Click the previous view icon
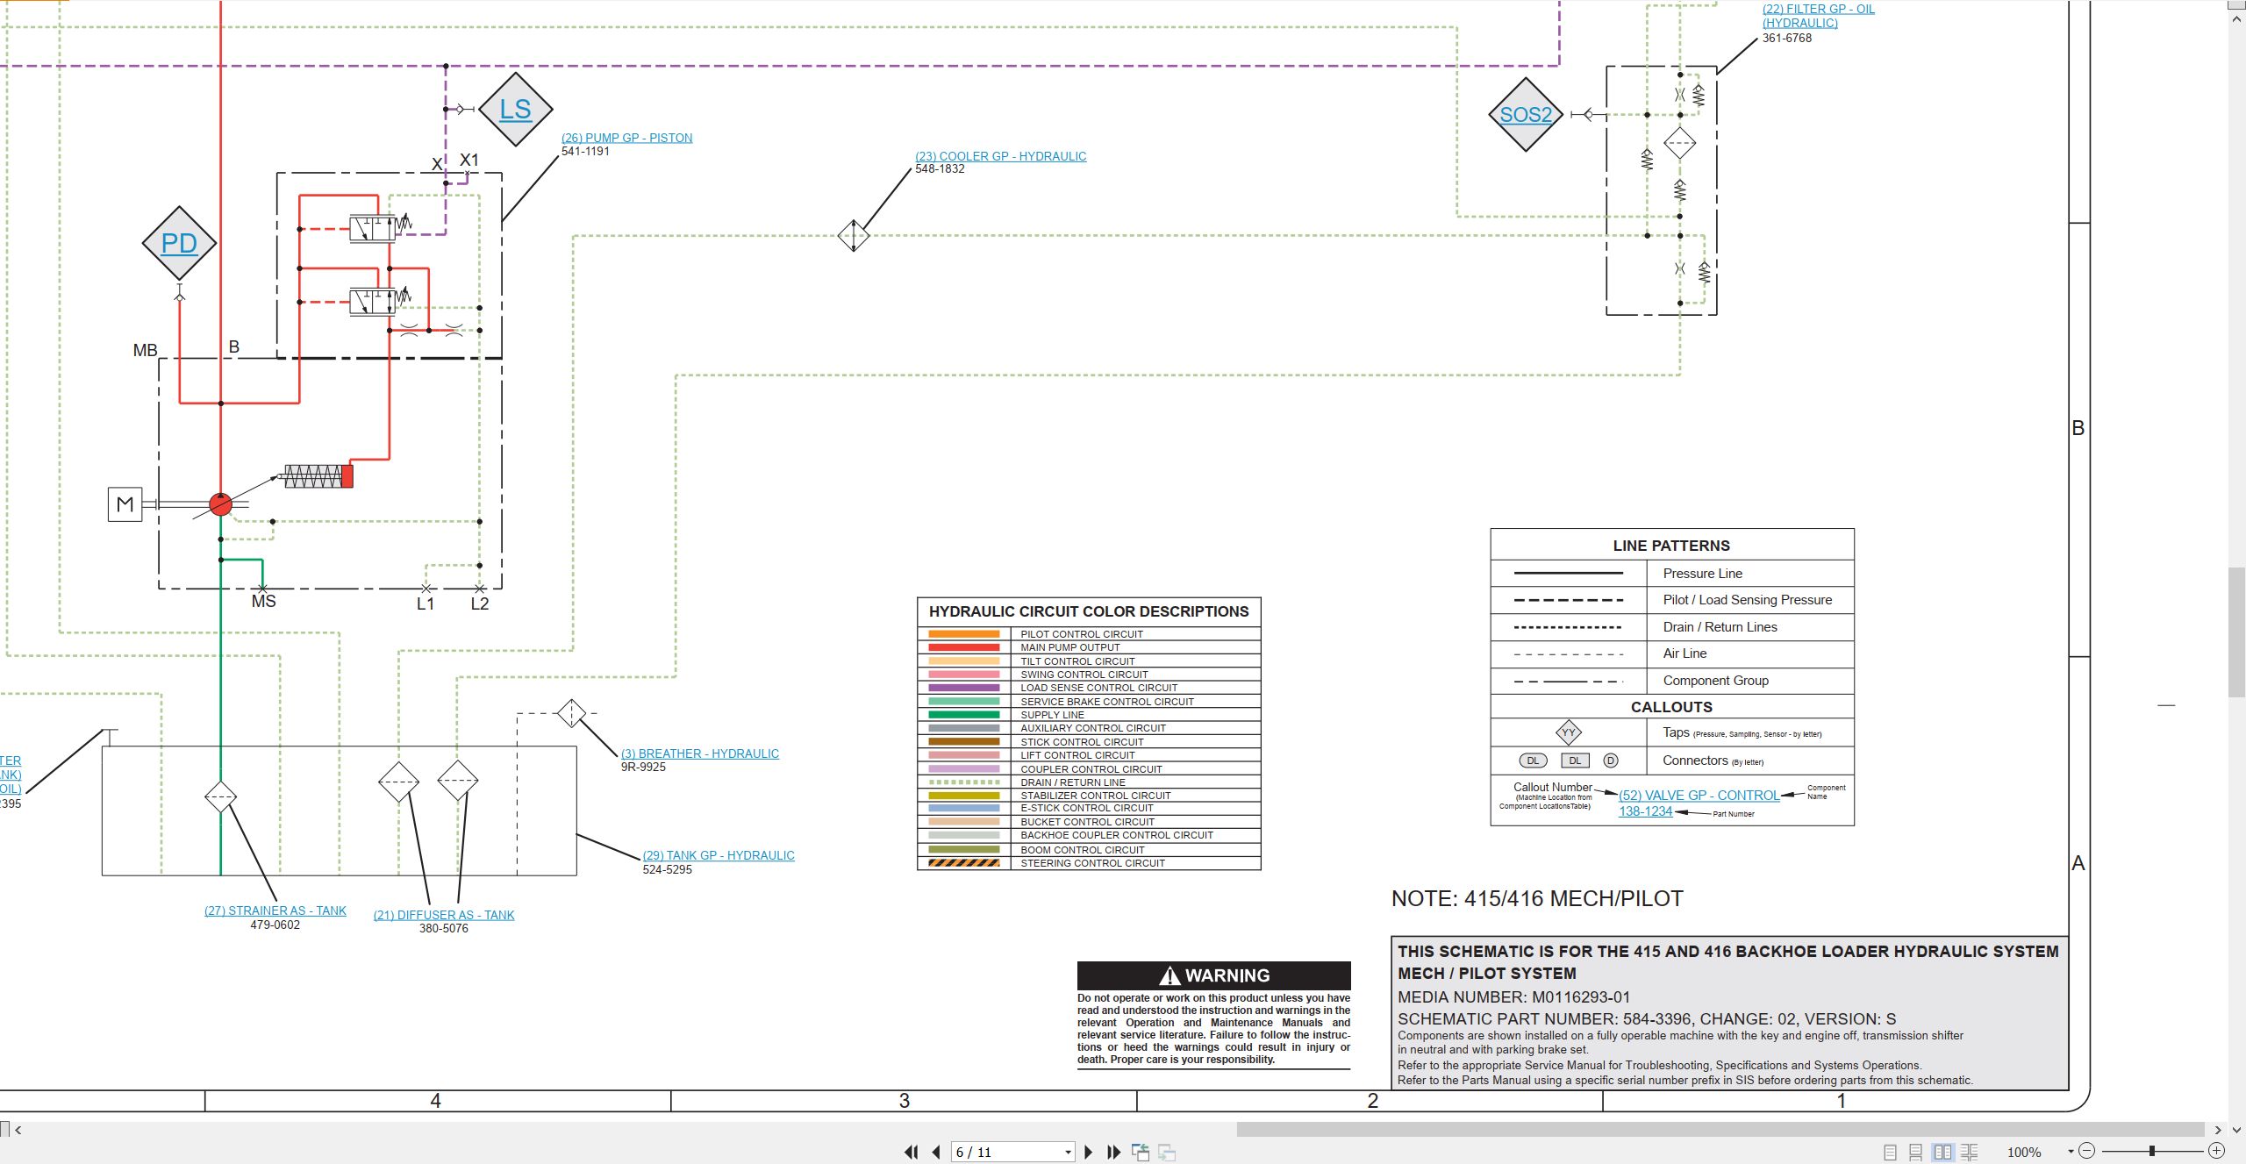Viewport: 2246px width, 1164px height. 1141,1152
